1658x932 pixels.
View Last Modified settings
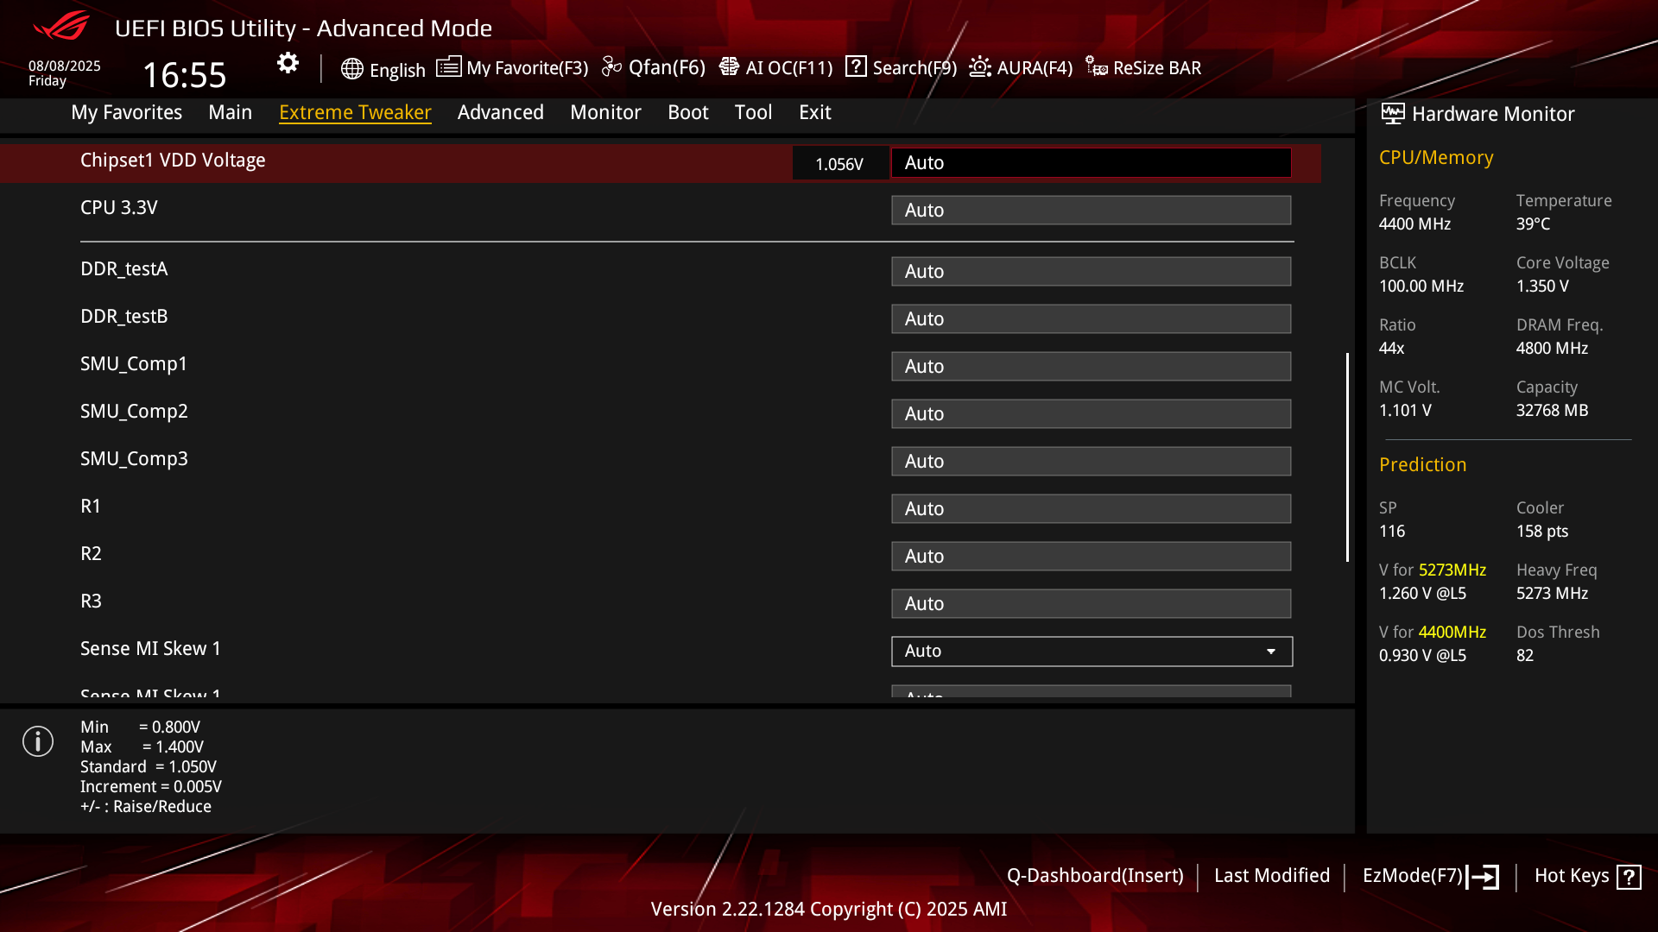click(x=1272, y=875)
